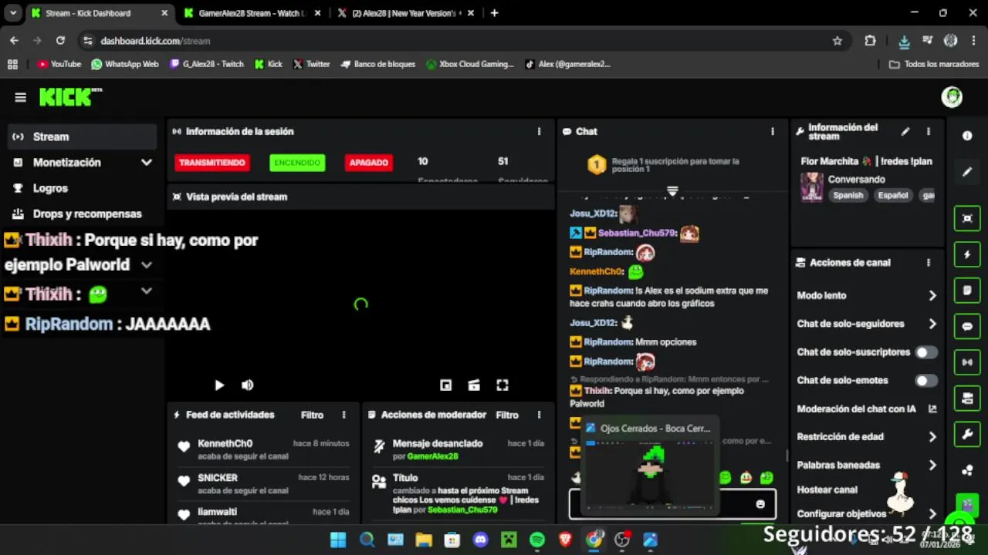Screen dimensions: 988x555
Task: Click the pencil edit icon in the right rail
Action: [967, 172]
